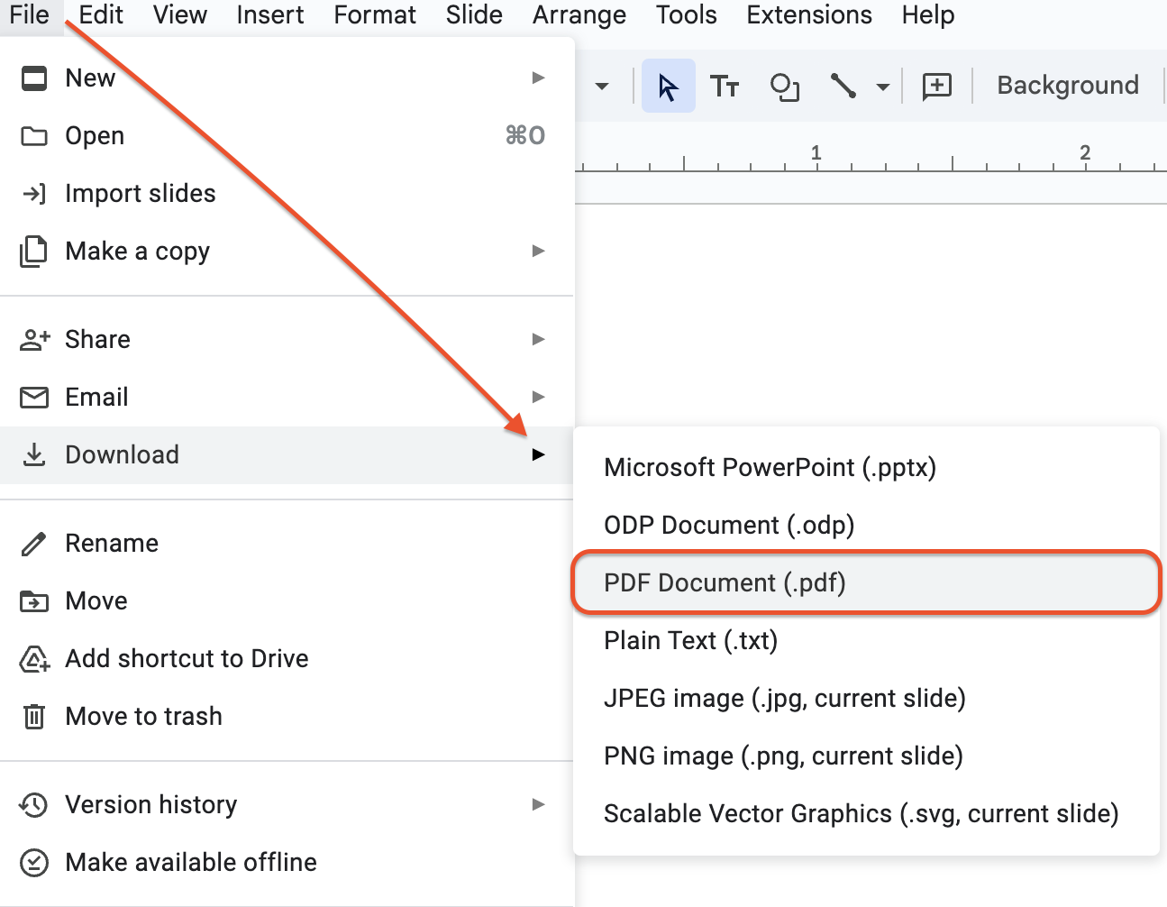Click the Download arrow icon

34,454
